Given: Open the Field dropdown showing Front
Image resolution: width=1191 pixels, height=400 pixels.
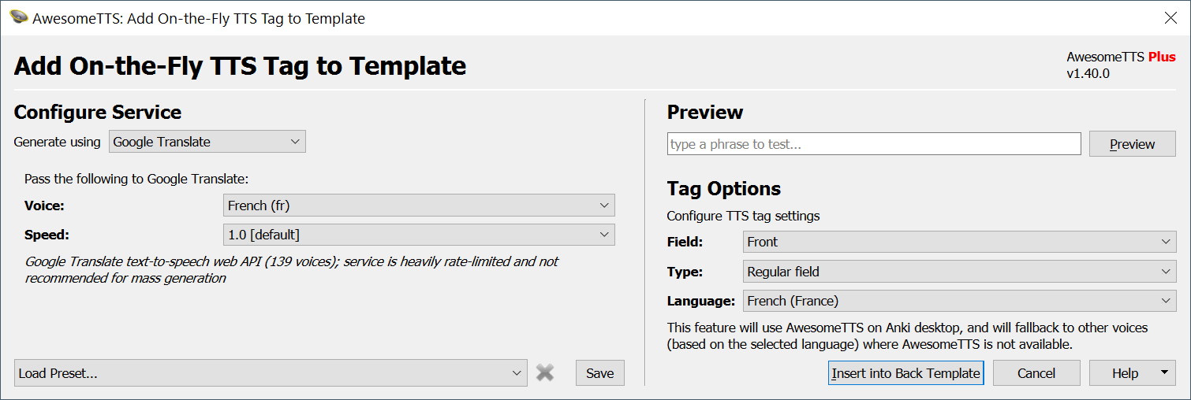Looking at the screenshot, I should [x=959, y=242].
